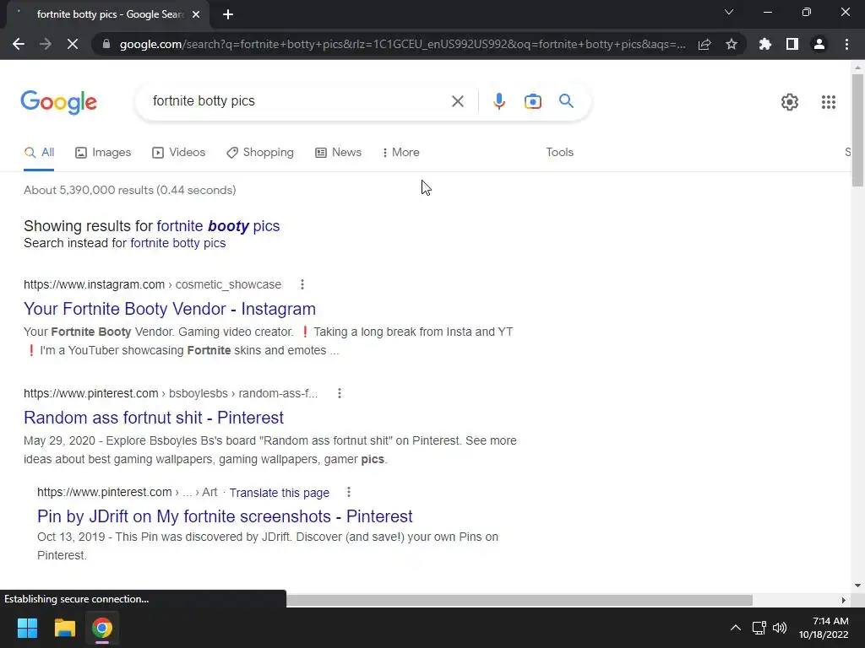Open the bsboylesbs Pinterest result's three-dot menu

tap(340, 393)
